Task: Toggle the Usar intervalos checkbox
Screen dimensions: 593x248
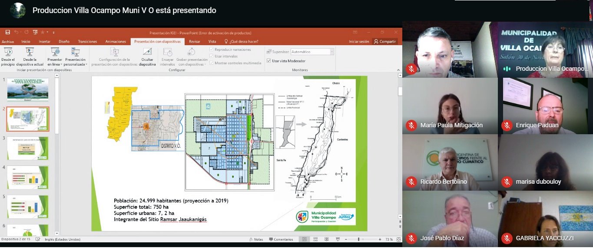Action: 212,56
